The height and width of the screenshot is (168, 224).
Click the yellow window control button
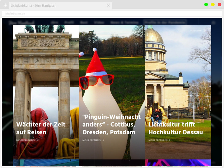click(x=213, y=4)
